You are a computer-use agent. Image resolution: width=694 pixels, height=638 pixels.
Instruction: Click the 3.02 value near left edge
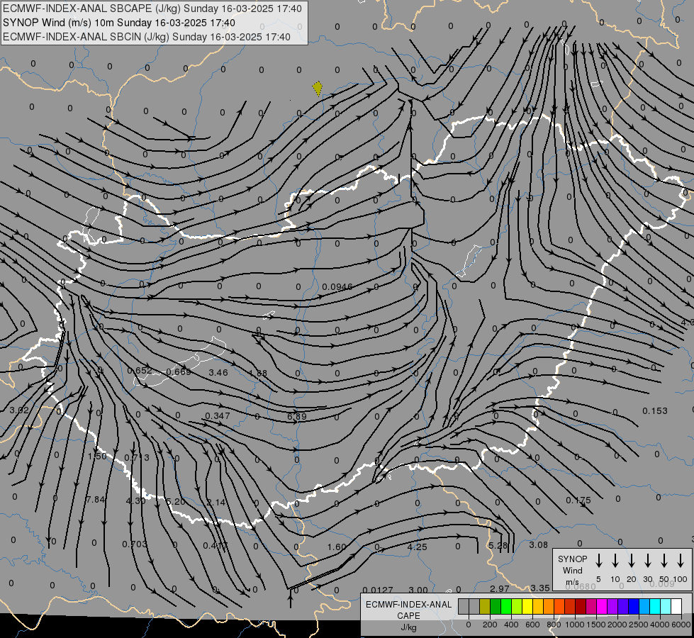[19, 410]
